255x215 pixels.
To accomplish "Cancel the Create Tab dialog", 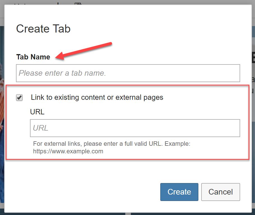I will coord(221,192).
